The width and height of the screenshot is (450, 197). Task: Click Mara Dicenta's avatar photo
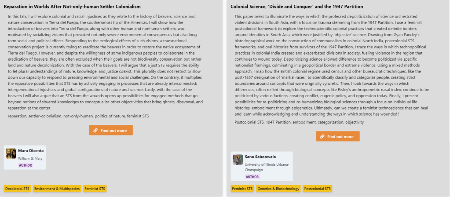point(11,153)
